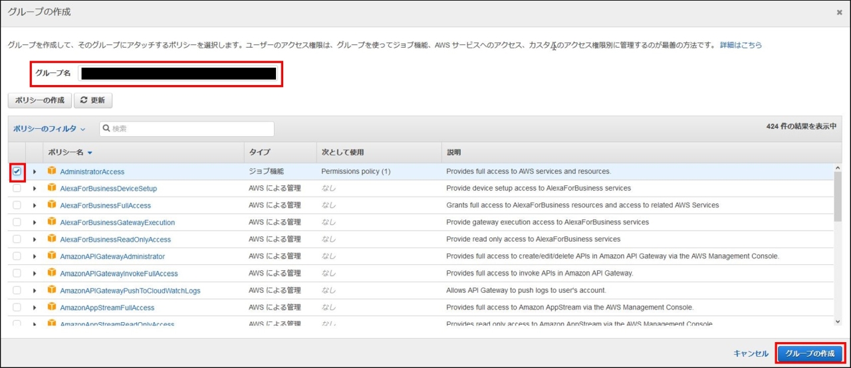Click the policy icon next to AmazonAPIGatewayAdministrator
The width and height of the screenshot is (851, 368).
click(x=52, y=256)
